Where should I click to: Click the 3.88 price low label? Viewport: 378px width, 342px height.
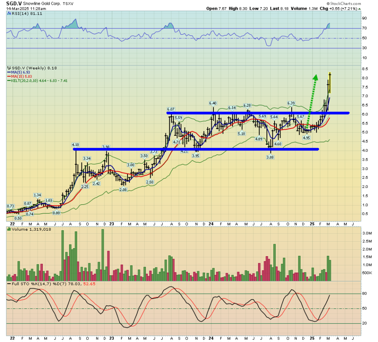(x=270, y=157)
